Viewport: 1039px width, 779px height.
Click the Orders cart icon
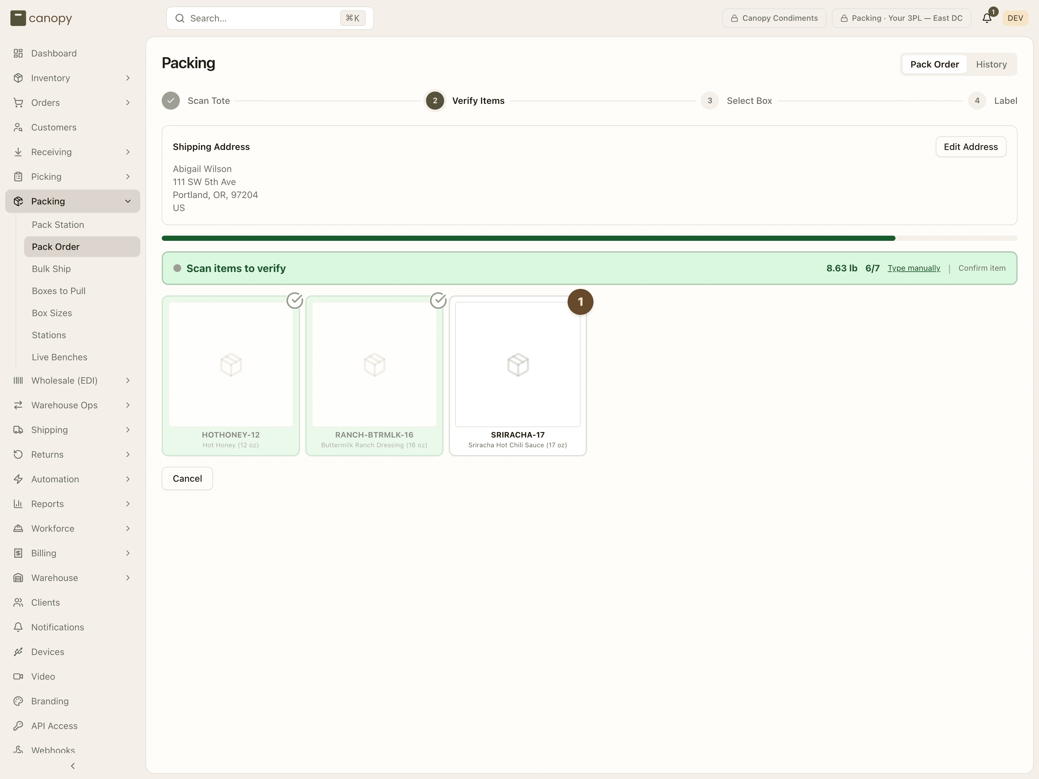[x=18, y=102]
